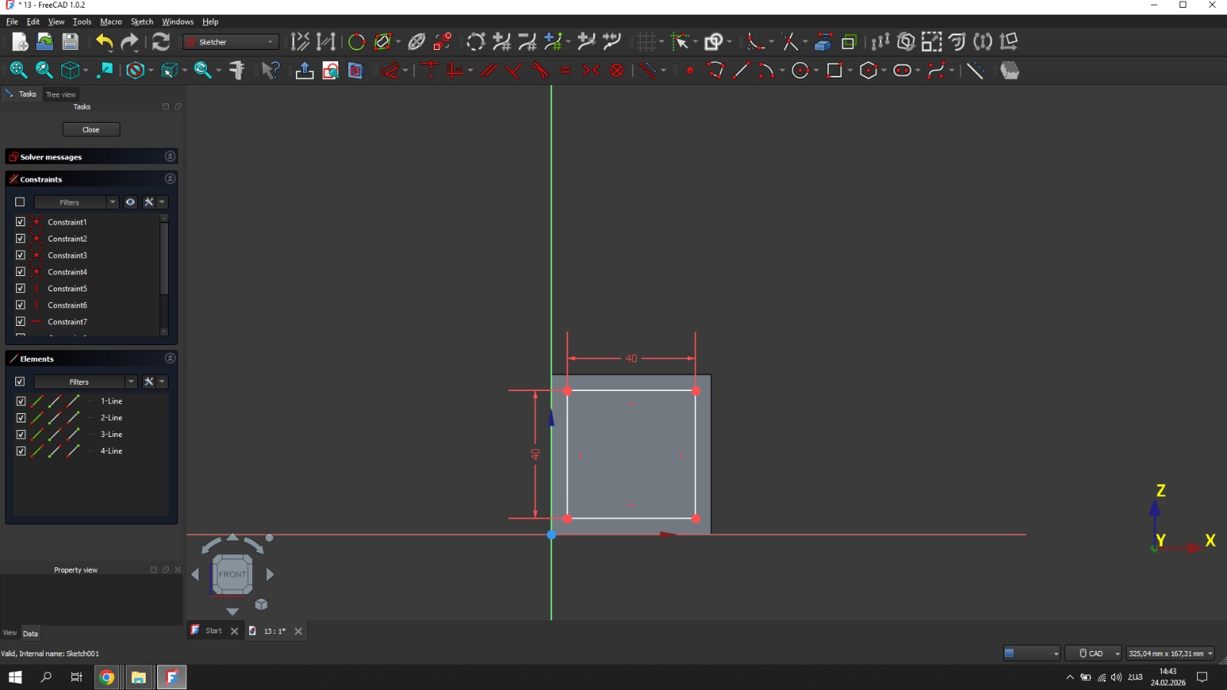Click the Measure caliper tool icon
The image size is (1227, 690).
coord(237,71)
